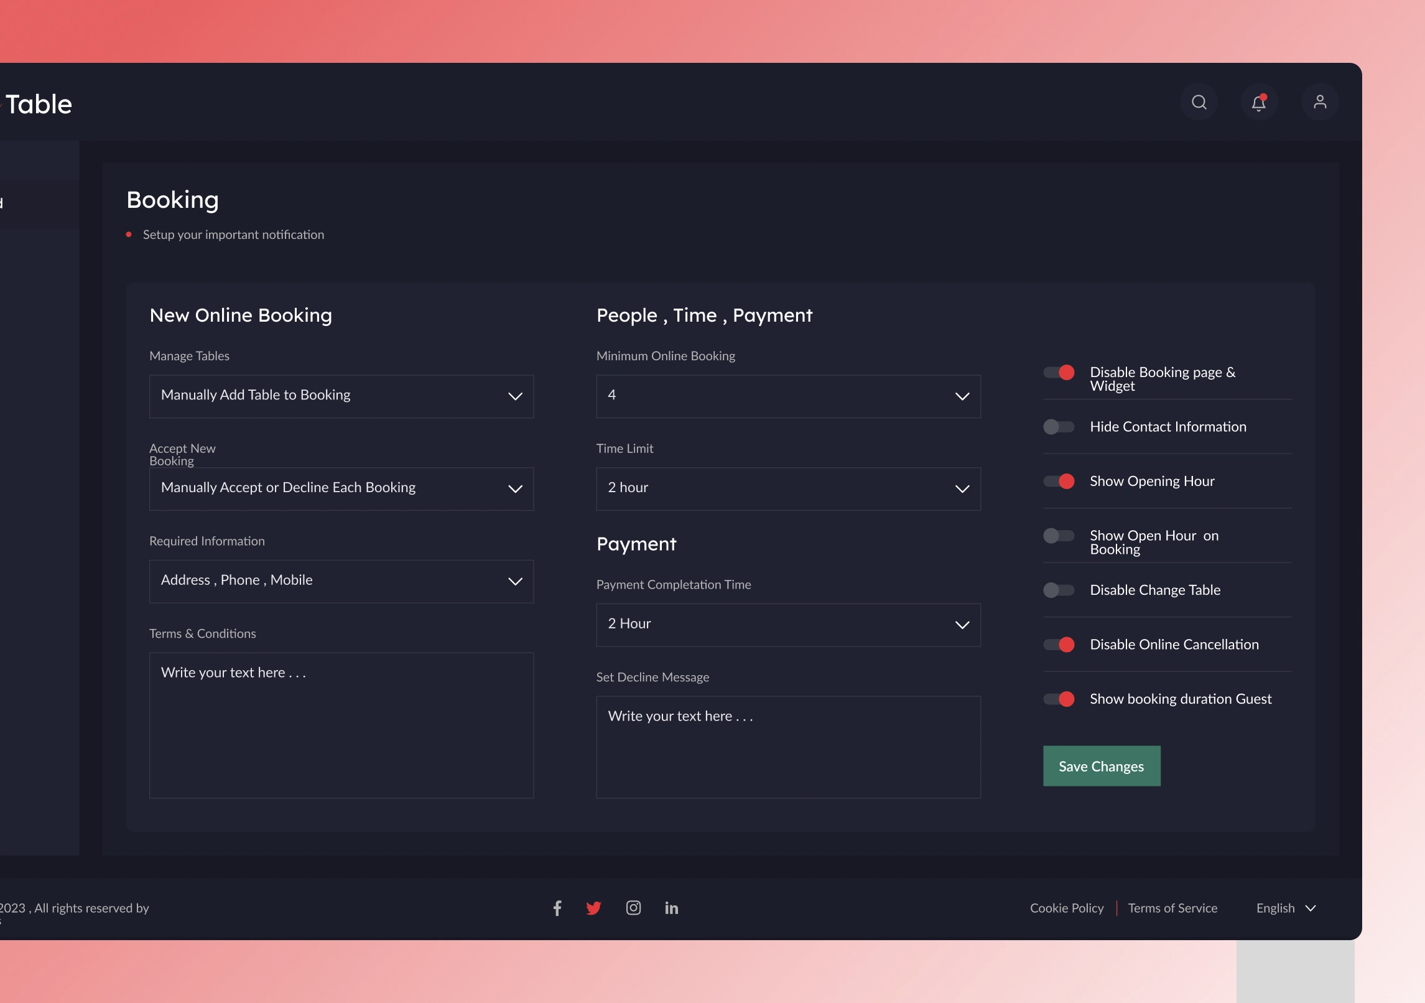Viewport: 1425px width, 1003px height.
Task: Open the Terms of Service link
Action: coord(1172,908)
